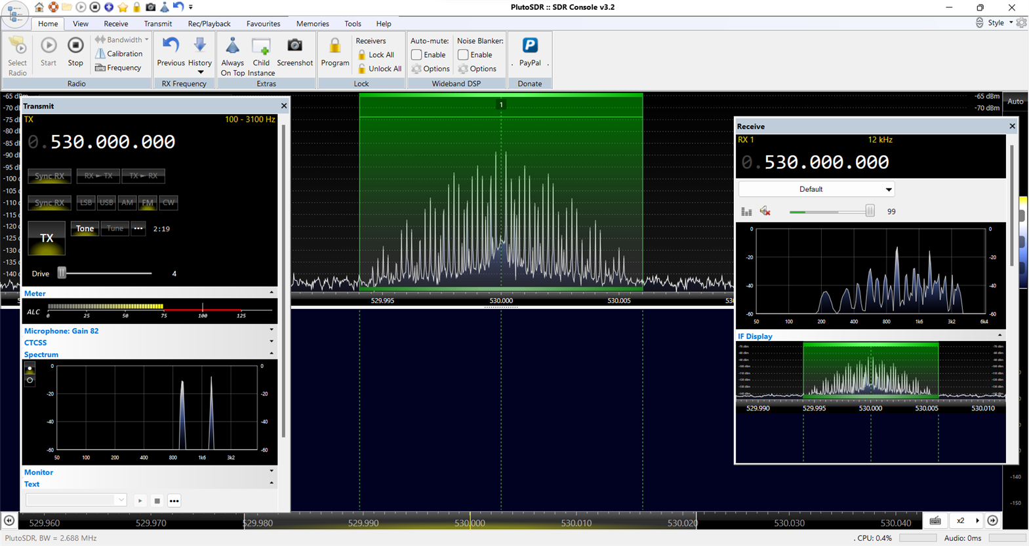The width and height of the screenshot is (1029, 546).
Task: Open the round application menu button
Action: pyautogui.click(x=14, y=14)
